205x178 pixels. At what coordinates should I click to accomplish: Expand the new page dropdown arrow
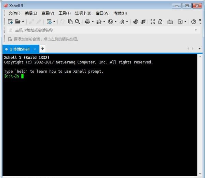tap(186, 22)
